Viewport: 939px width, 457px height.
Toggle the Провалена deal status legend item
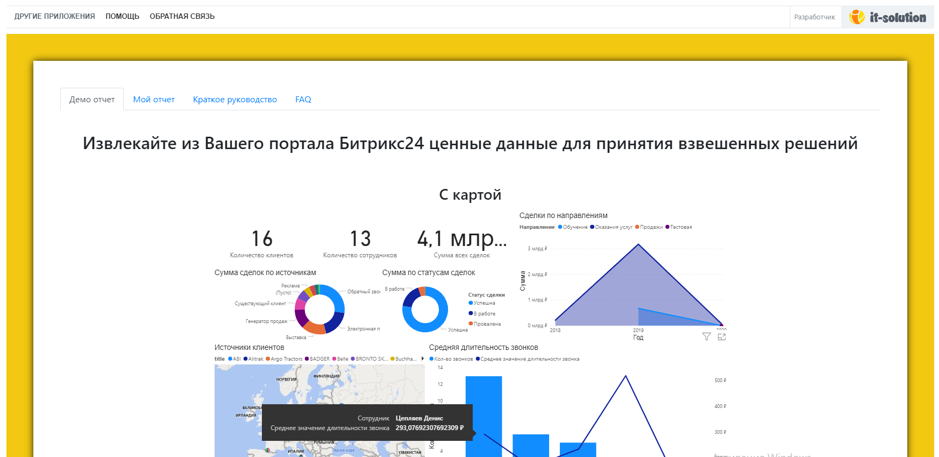[487, 324]
